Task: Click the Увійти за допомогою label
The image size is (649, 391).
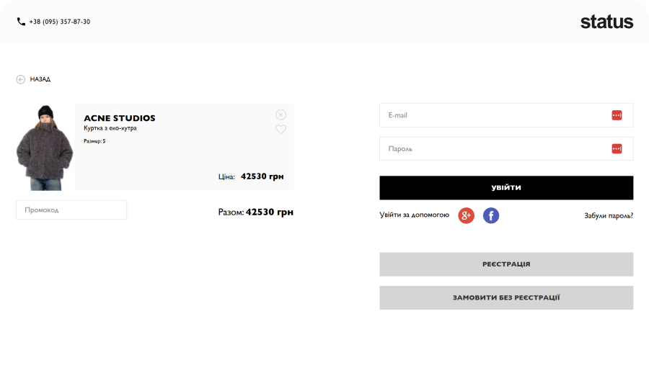Action: click(x=415, y=215)
